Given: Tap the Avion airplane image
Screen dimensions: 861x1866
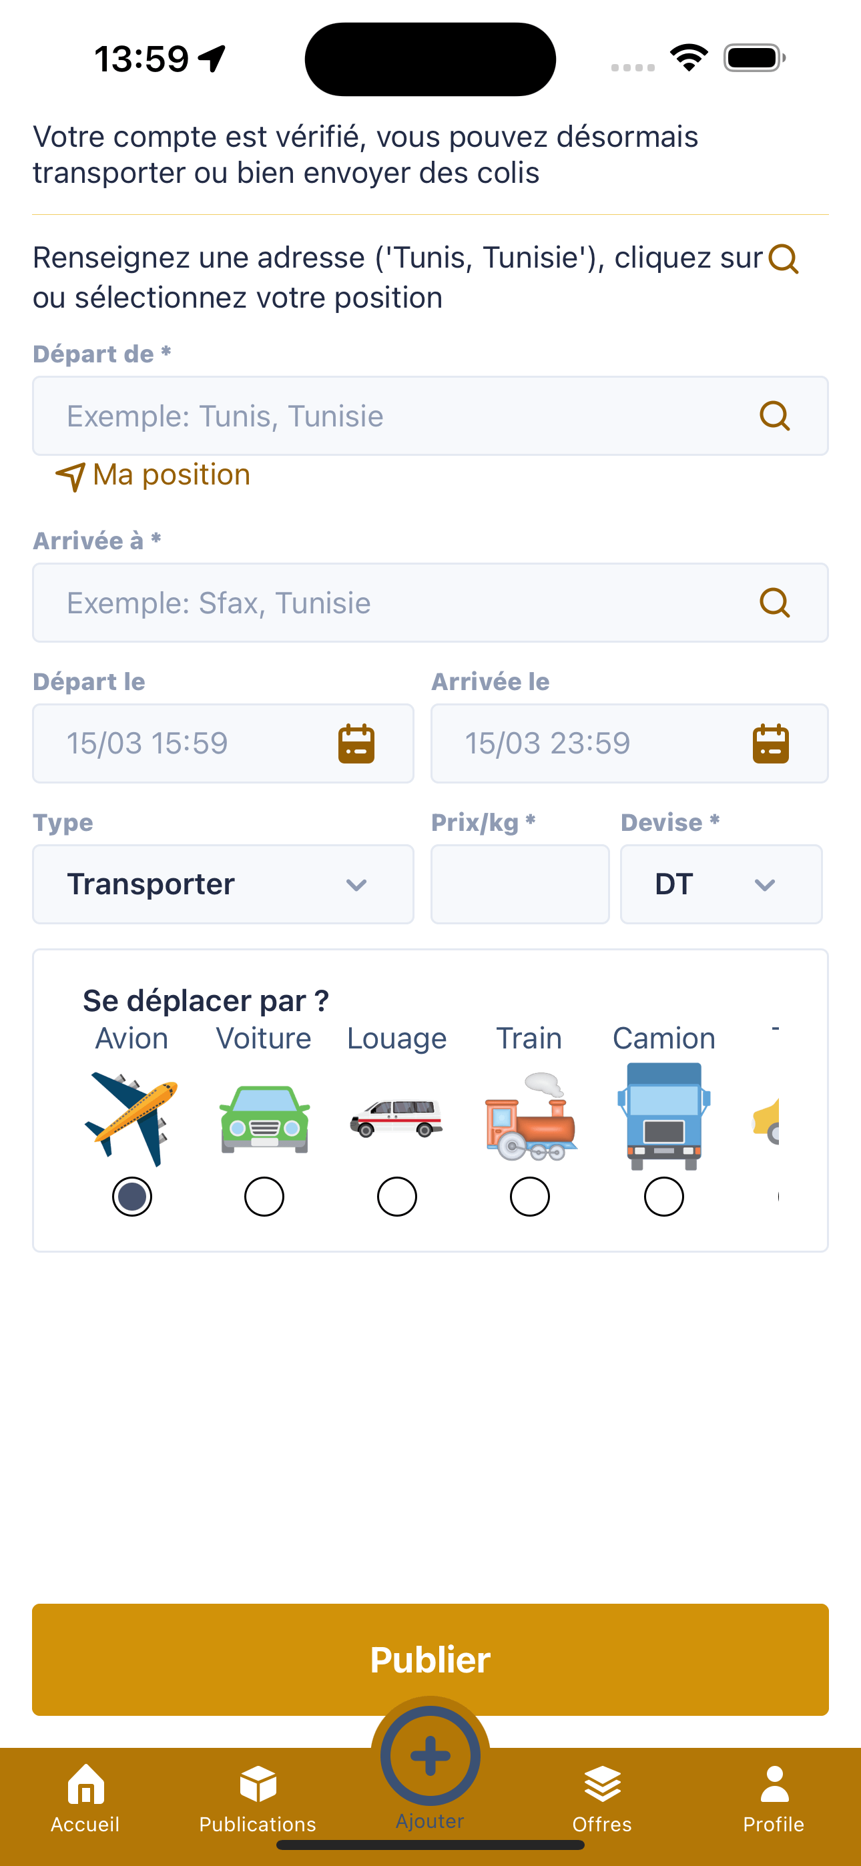Looking at the screenshot, I should coord(132,1119).
